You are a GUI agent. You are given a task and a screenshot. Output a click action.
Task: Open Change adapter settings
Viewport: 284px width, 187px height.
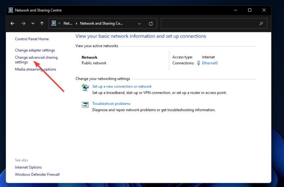pos(35,50)
